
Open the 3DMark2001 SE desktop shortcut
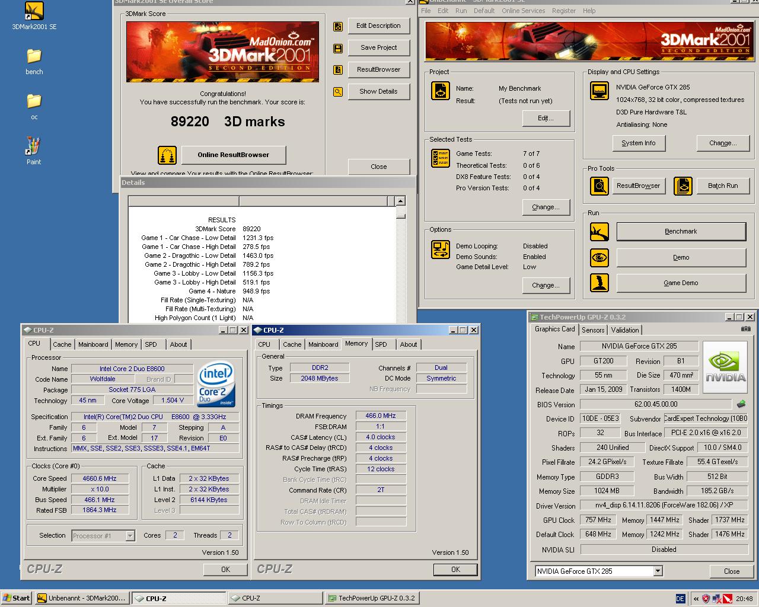(x=34, y=15)
